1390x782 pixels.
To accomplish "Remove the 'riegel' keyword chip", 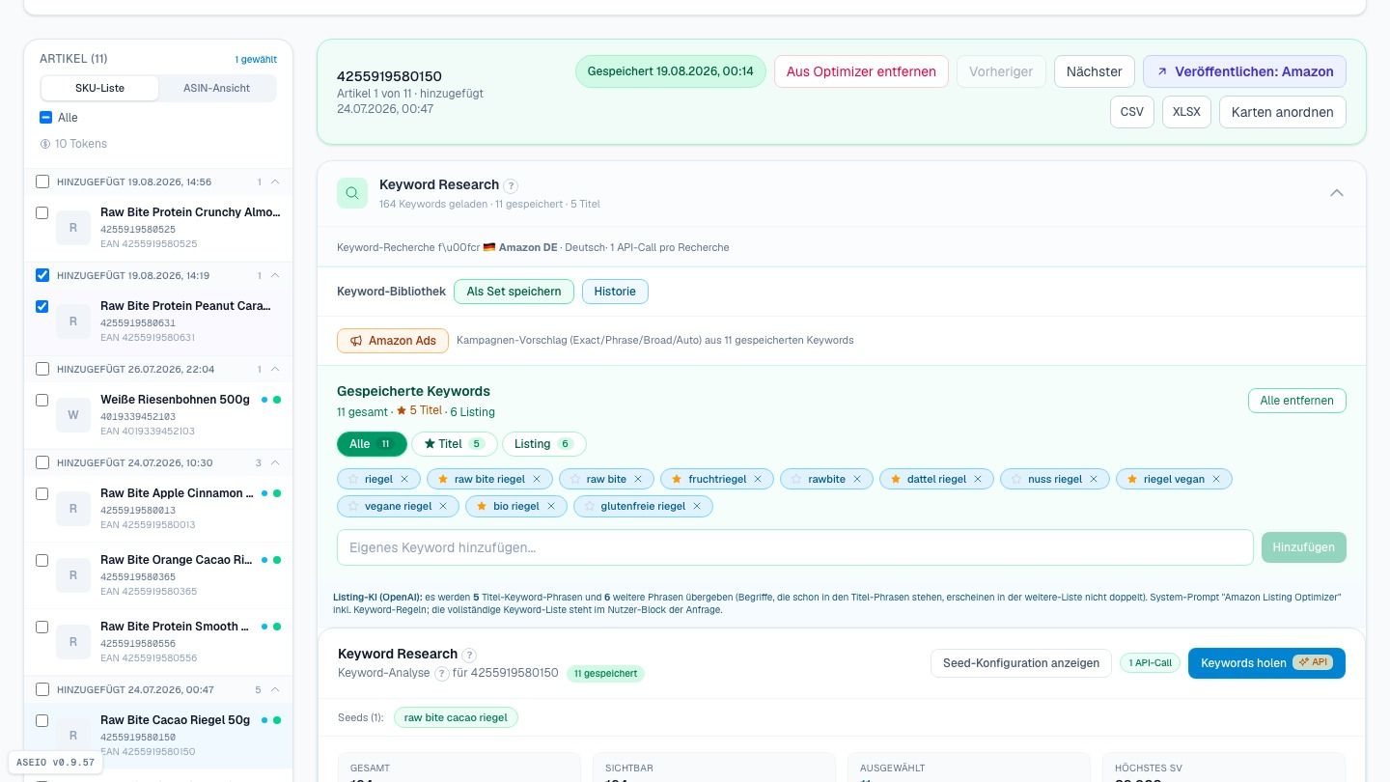I will [404, 479].
